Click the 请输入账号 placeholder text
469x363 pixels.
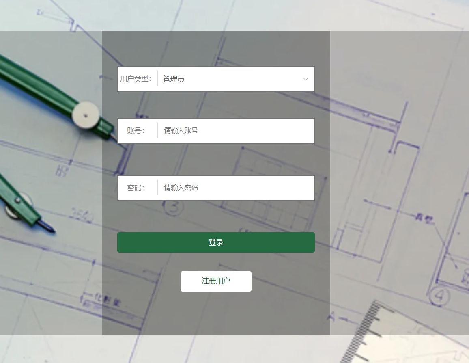[181, 131]
